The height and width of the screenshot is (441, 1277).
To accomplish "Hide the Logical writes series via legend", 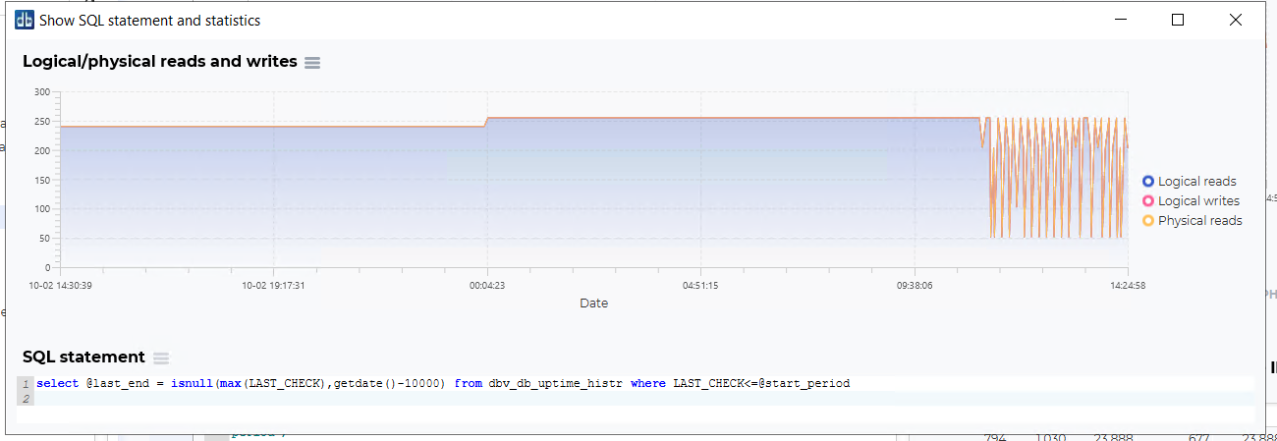I will click(x=1198, y=201).
